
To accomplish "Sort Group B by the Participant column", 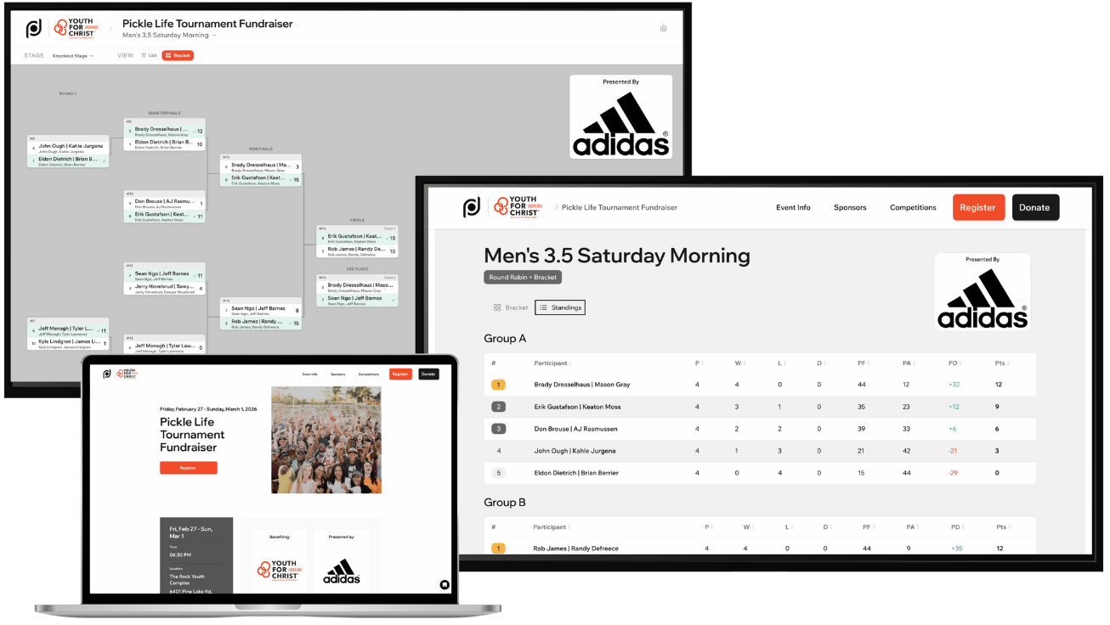I will tap(552, 527).
